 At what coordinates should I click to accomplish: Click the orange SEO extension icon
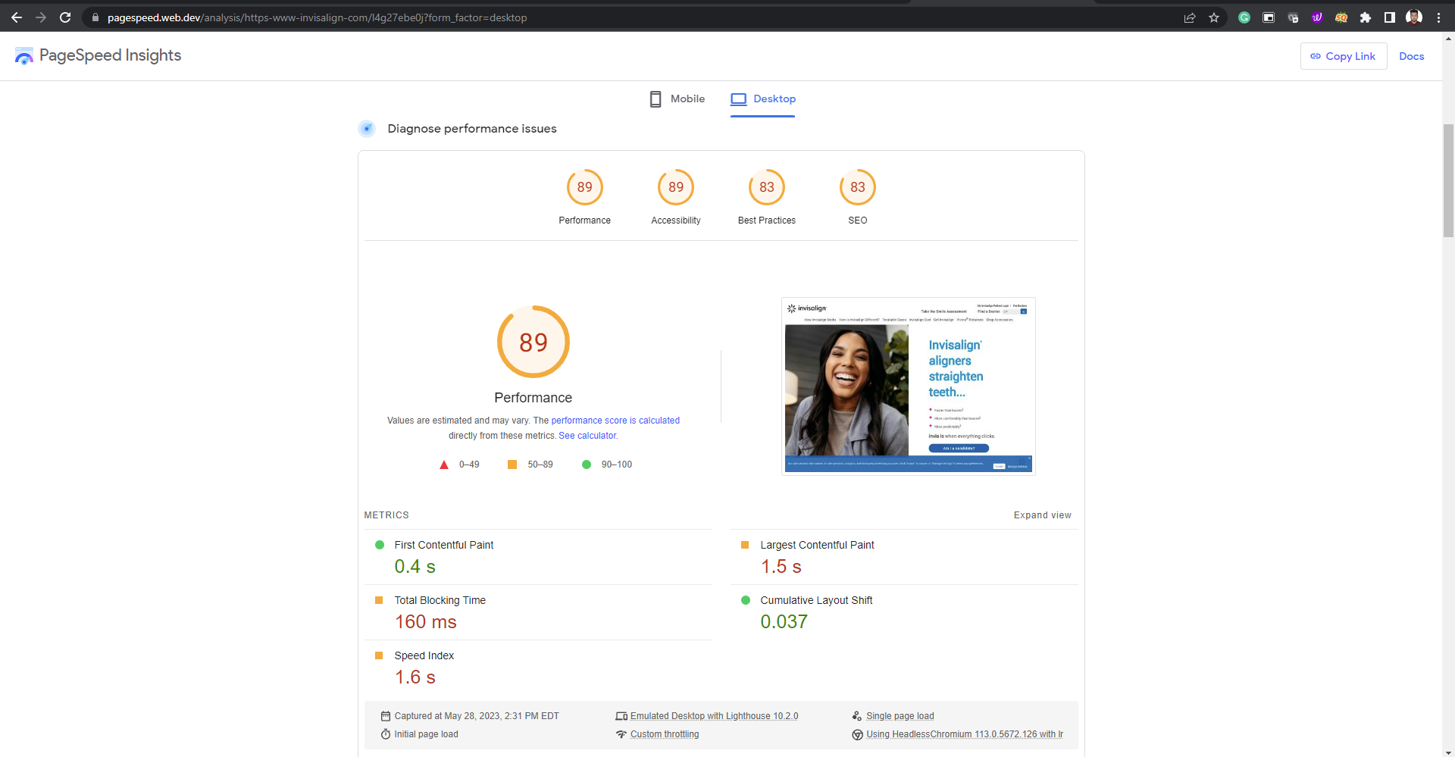[1341, 17]
